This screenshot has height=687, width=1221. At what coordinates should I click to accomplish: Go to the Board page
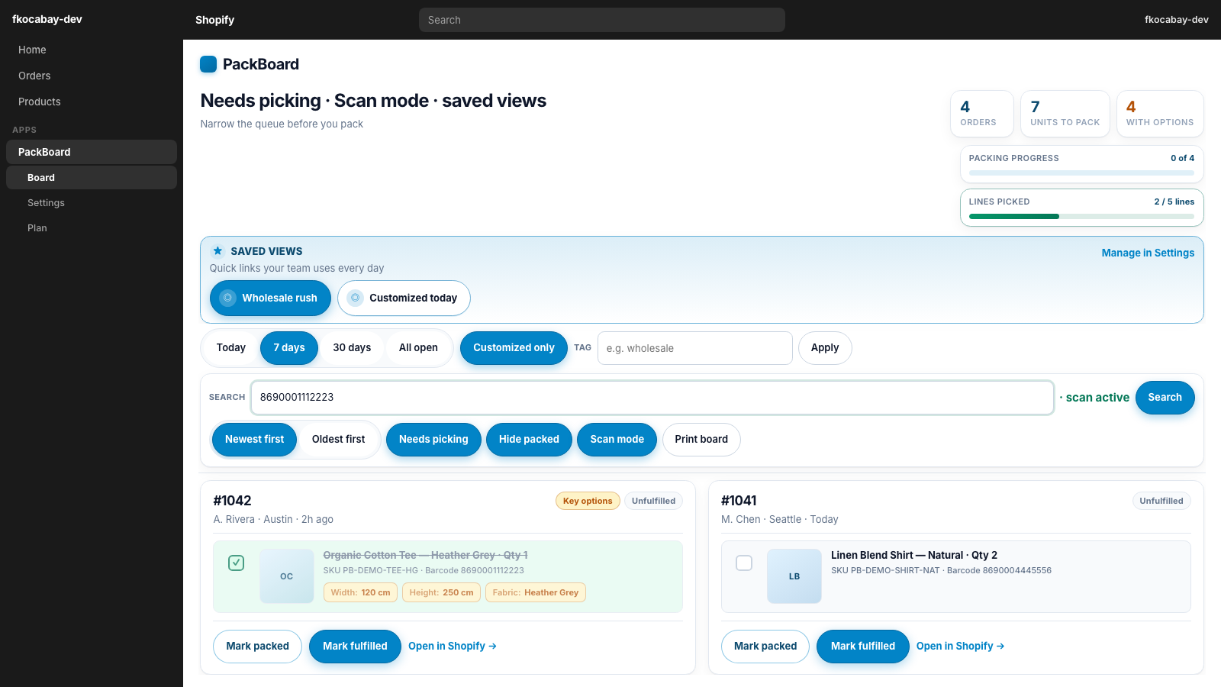pyautogui.click(x=92, y=178)
